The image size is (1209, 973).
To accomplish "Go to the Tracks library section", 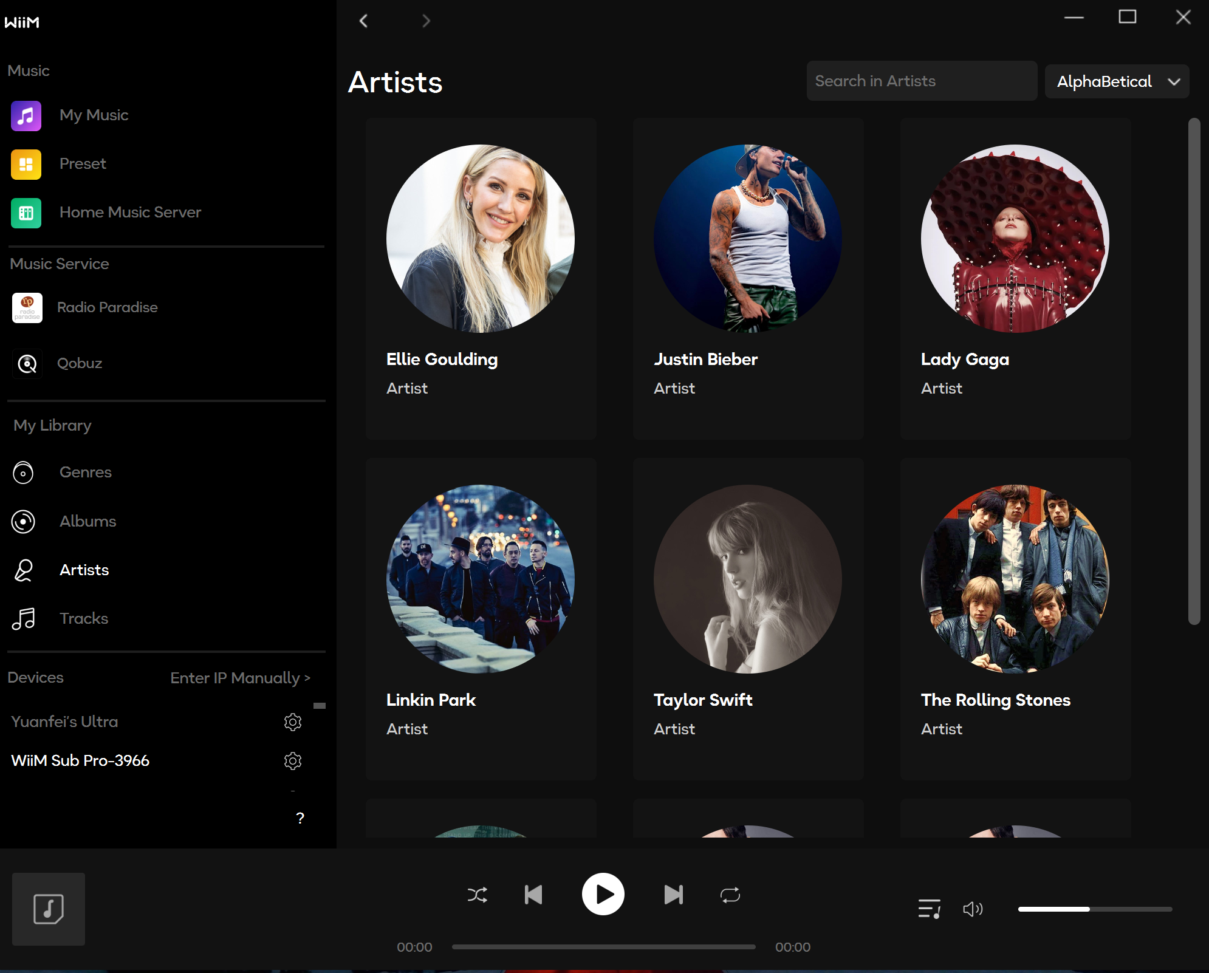I will (84, 618).
